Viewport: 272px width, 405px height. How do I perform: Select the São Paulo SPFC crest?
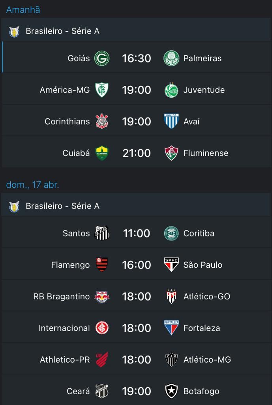(171, 265)
